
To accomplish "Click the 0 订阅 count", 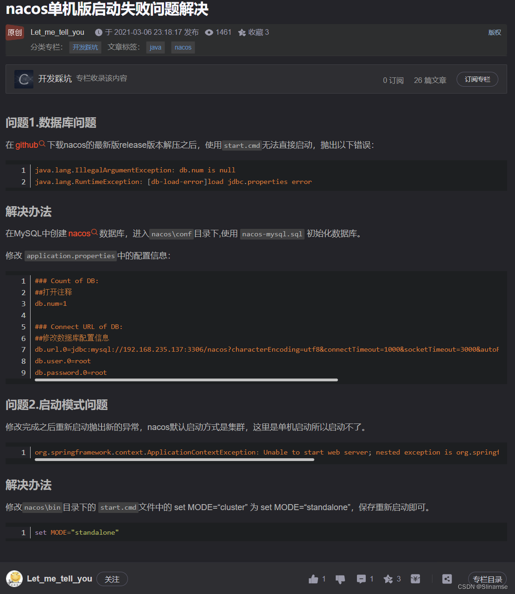I will point(393,80).
